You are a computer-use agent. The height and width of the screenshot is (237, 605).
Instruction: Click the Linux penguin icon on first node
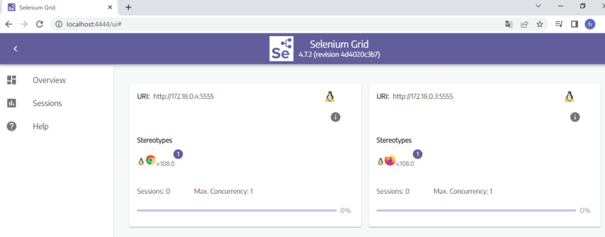click(330, 97)
